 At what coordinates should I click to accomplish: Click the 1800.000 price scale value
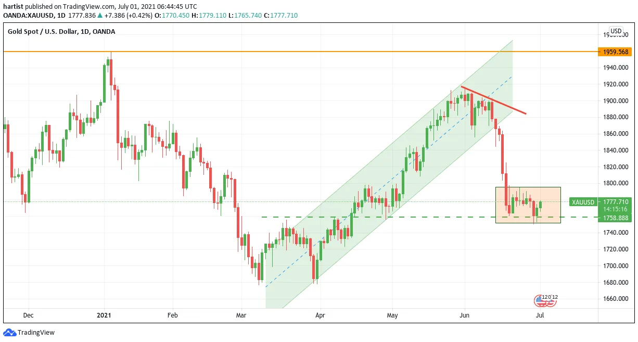(x=617, y=183)
